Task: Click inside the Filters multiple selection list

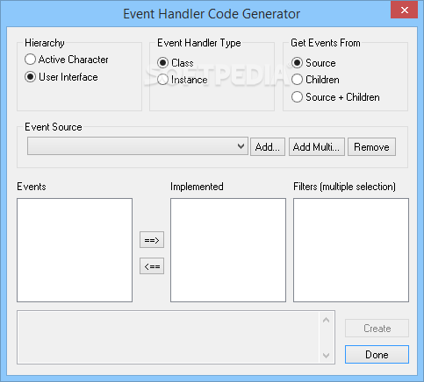Action: click(x=351, y=250)
